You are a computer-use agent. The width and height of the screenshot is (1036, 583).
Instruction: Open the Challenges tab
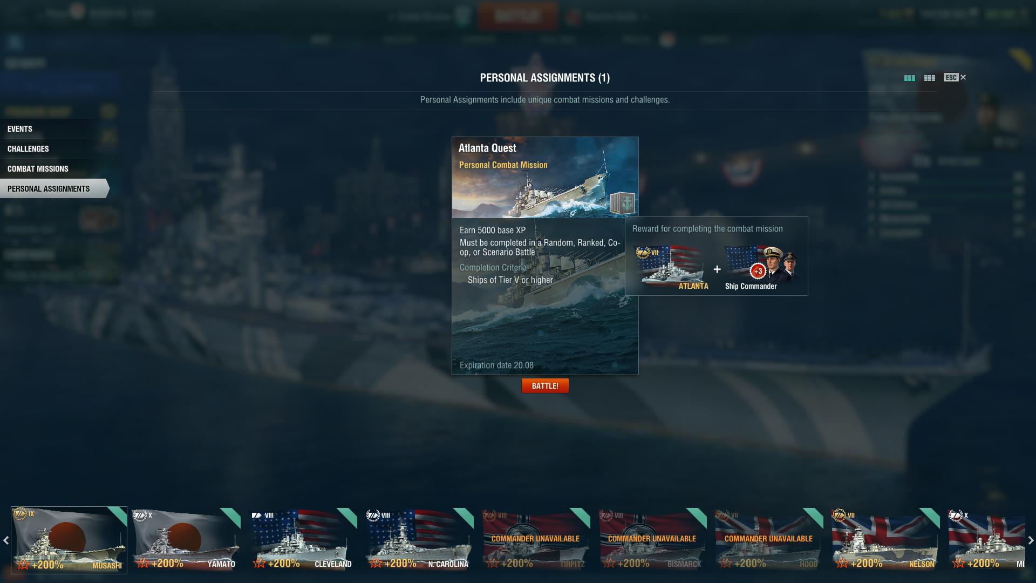pyautogui.click(x=28, y=149)
